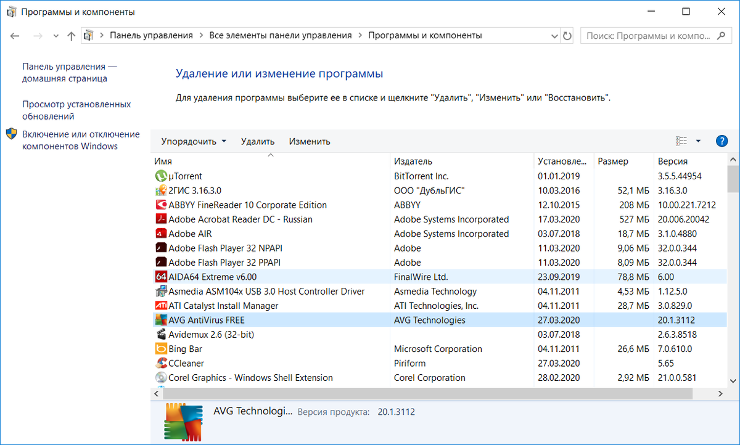
Task: Click the refresh address bar icon
Action: pyautogui.click(x=567, y=36)
